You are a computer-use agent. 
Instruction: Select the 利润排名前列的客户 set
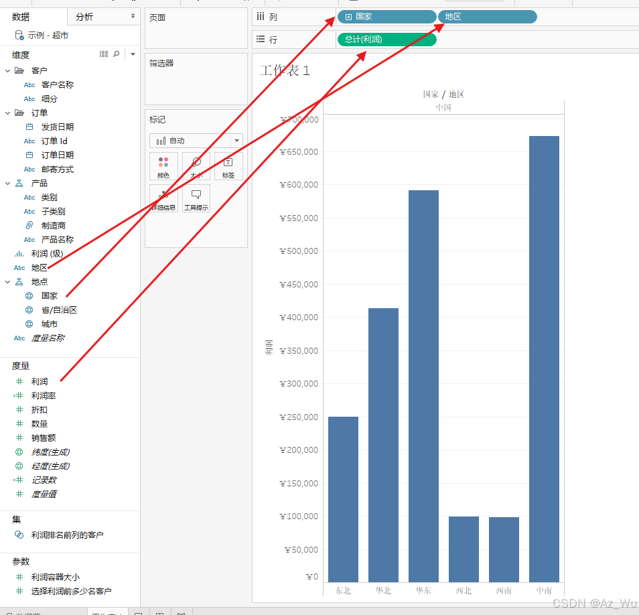[67, 535]
